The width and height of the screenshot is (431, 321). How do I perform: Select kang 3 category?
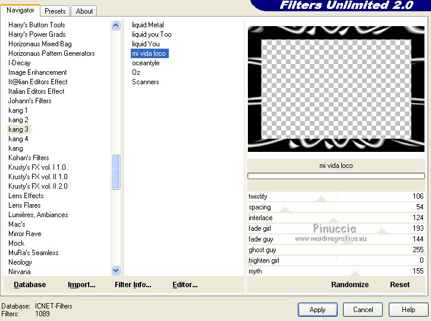[18, 129]
